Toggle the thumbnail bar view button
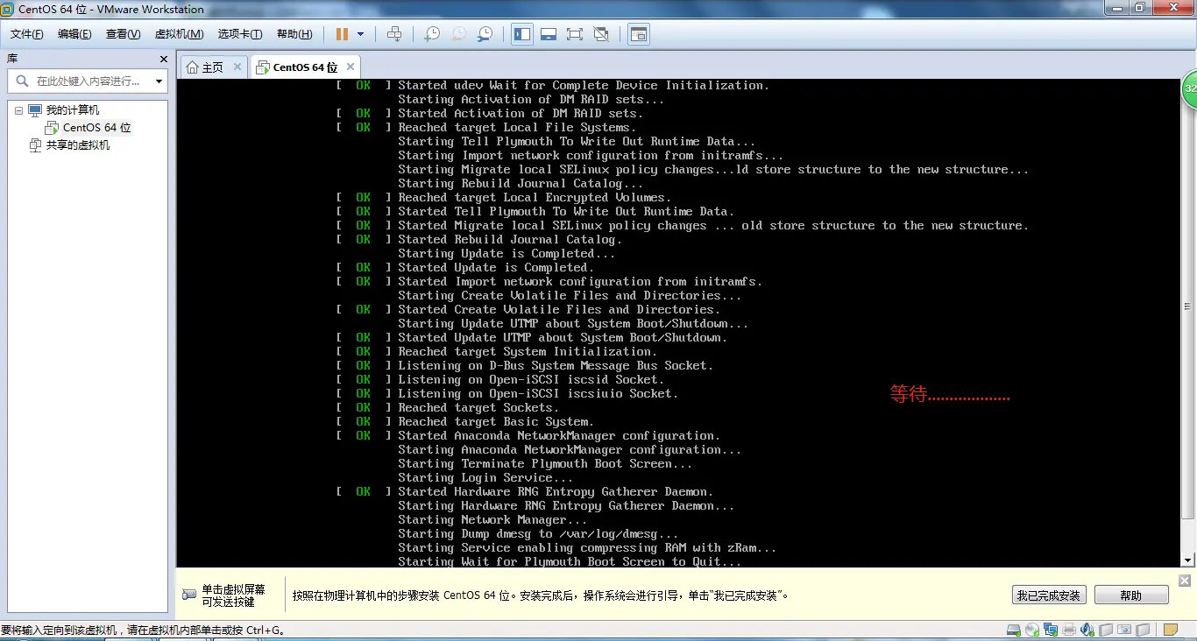Viewport: 1197px width, 641px height. pyautogui.click(x=549, y=34)
